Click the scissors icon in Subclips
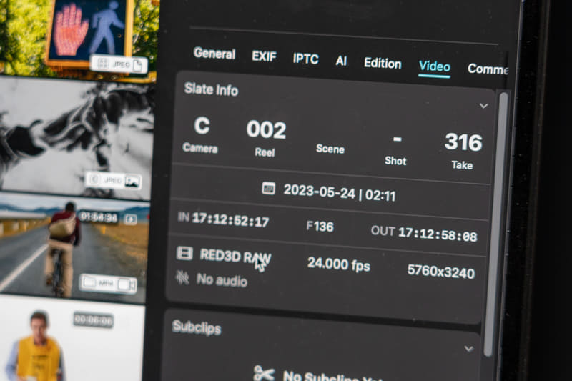Image resolution: width=572 pixels, height=381 pixels. pos(264,373)
